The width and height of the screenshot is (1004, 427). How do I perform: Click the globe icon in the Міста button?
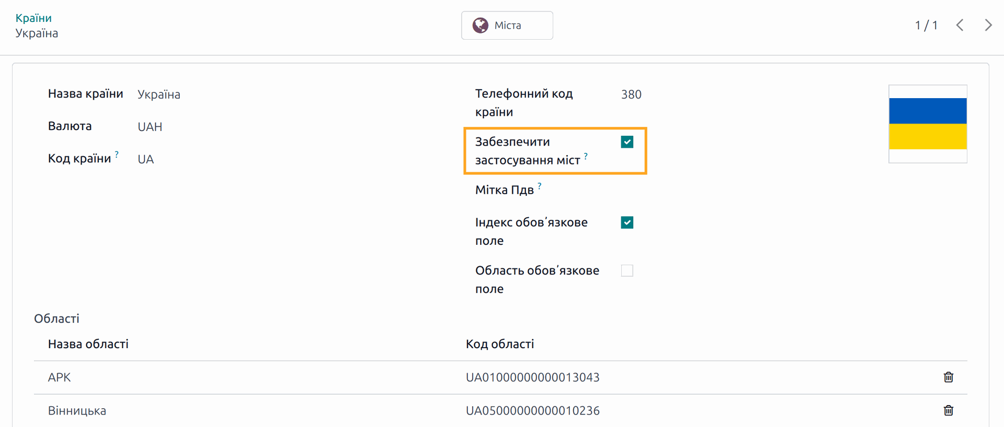480,25
